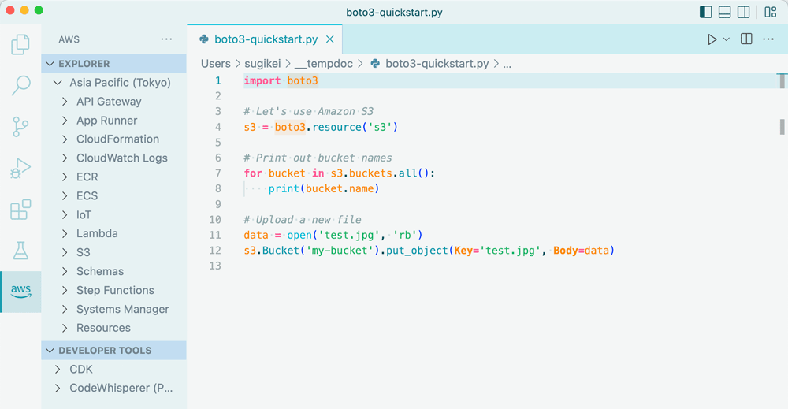This screenshot has width=788, height=409.
Task: Open the Run and Debug view
Action: [20, 168]
